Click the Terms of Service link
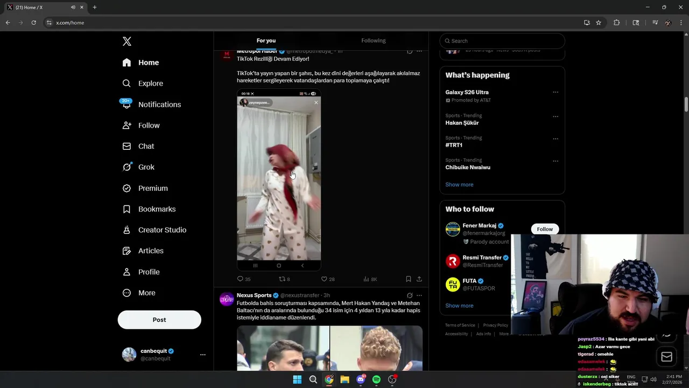This screenshot has height=388, width=689. point(460,325)
